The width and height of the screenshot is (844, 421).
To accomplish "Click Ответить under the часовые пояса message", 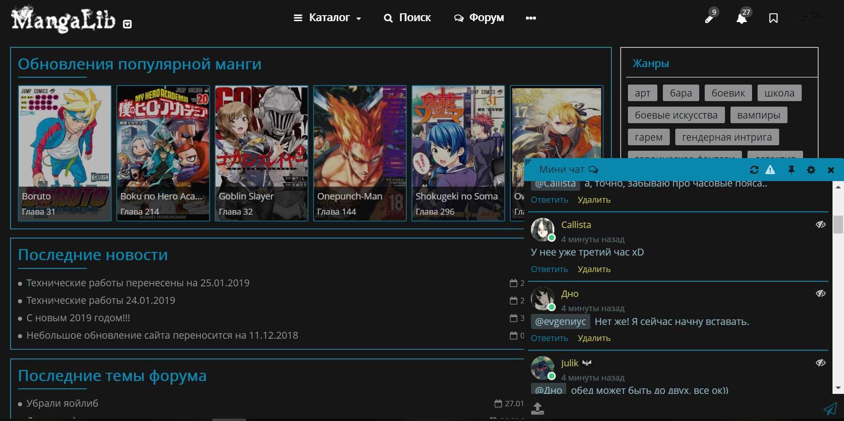I will 549,199.
